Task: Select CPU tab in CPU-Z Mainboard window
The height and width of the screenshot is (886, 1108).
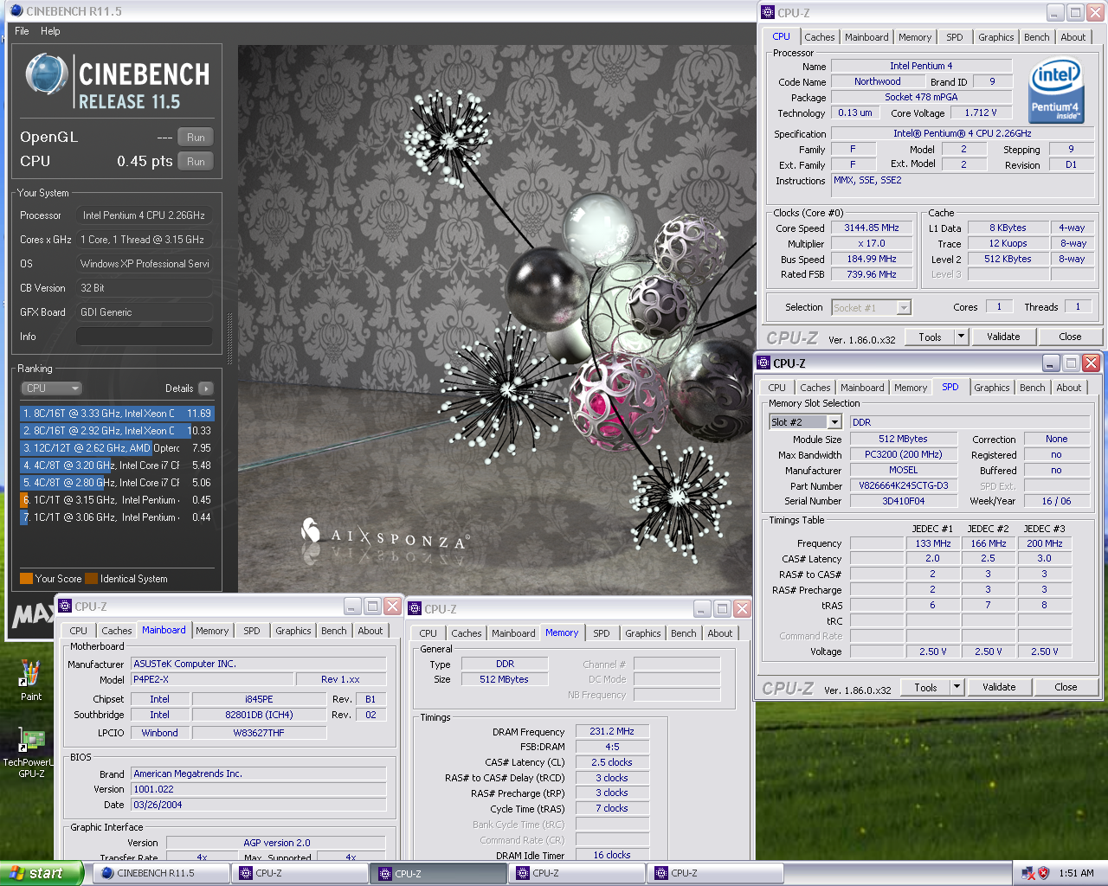Action: [78, 631]
